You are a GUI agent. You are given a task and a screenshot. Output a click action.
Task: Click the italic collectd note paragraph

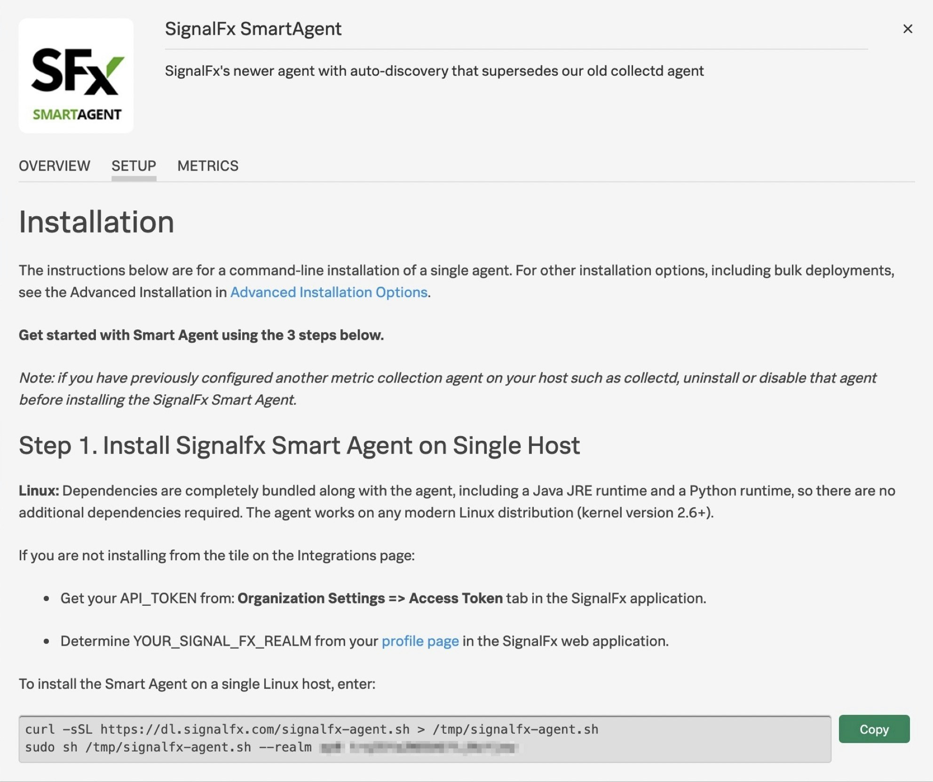(447, 389)
